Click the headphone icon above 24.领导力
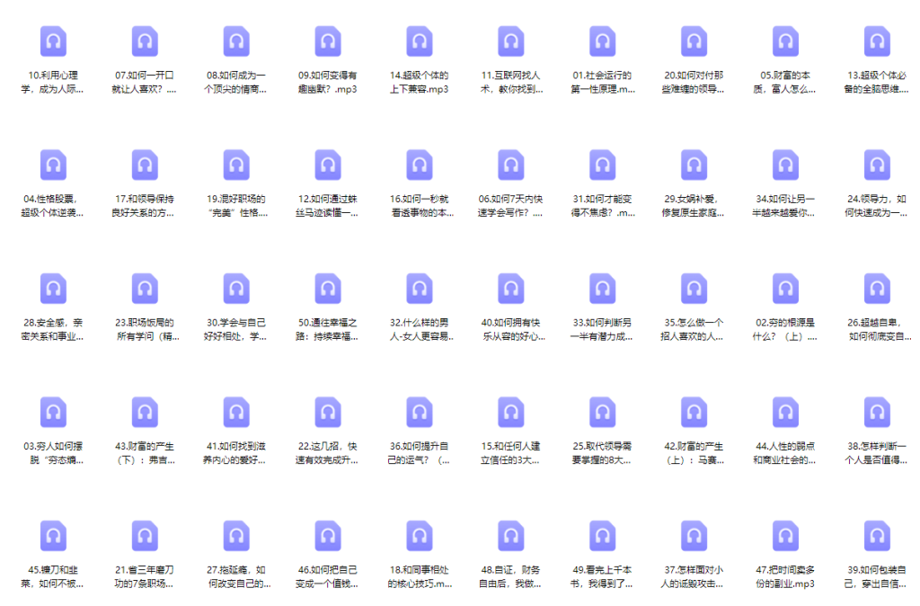Image resolution: width=920 pixels, height=606 pixels. click(x=878, y=165)
